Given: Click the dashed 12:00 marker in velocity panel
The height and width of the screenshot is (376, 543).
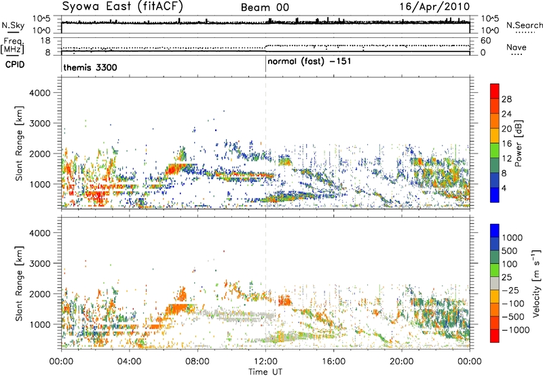Looking at the screenshot, I should 265,283.
